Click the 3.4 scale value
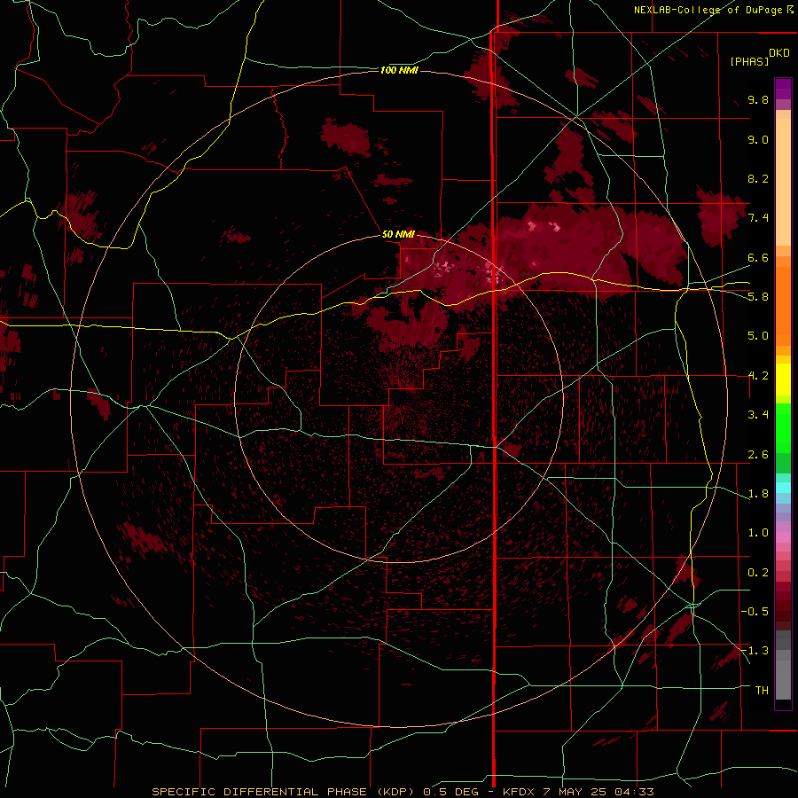This screenshot has height=798, width=798. point(758,415)
